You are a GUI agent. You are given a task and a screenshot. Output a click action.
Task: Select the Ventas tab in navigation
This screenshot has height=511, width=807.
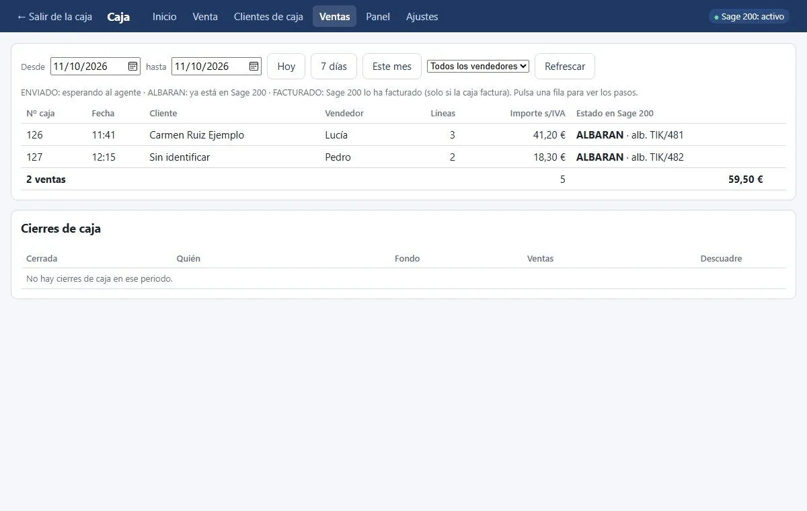[x=334, y=16]
